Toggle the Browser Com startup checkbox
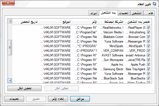Screen dimensions: 159x106 tap(149, 37)
